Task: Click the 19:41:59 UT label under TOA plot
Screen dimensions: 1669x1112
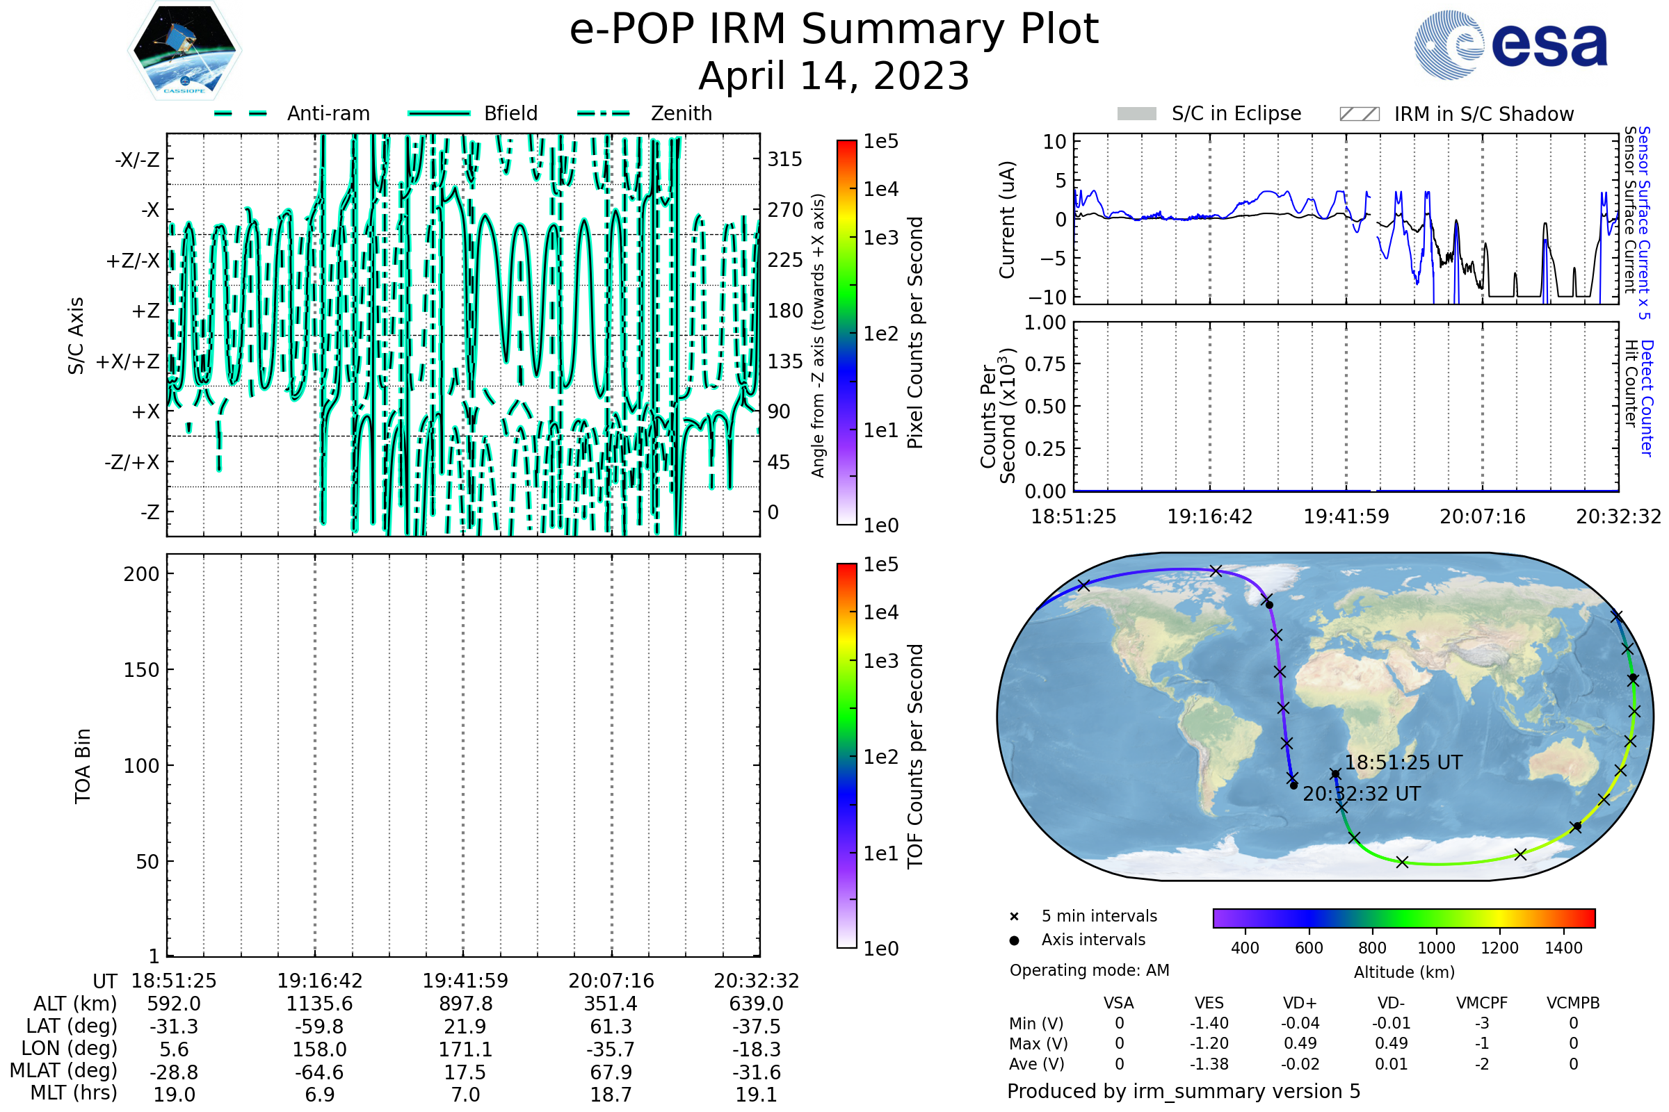Action: coord(465,981)
